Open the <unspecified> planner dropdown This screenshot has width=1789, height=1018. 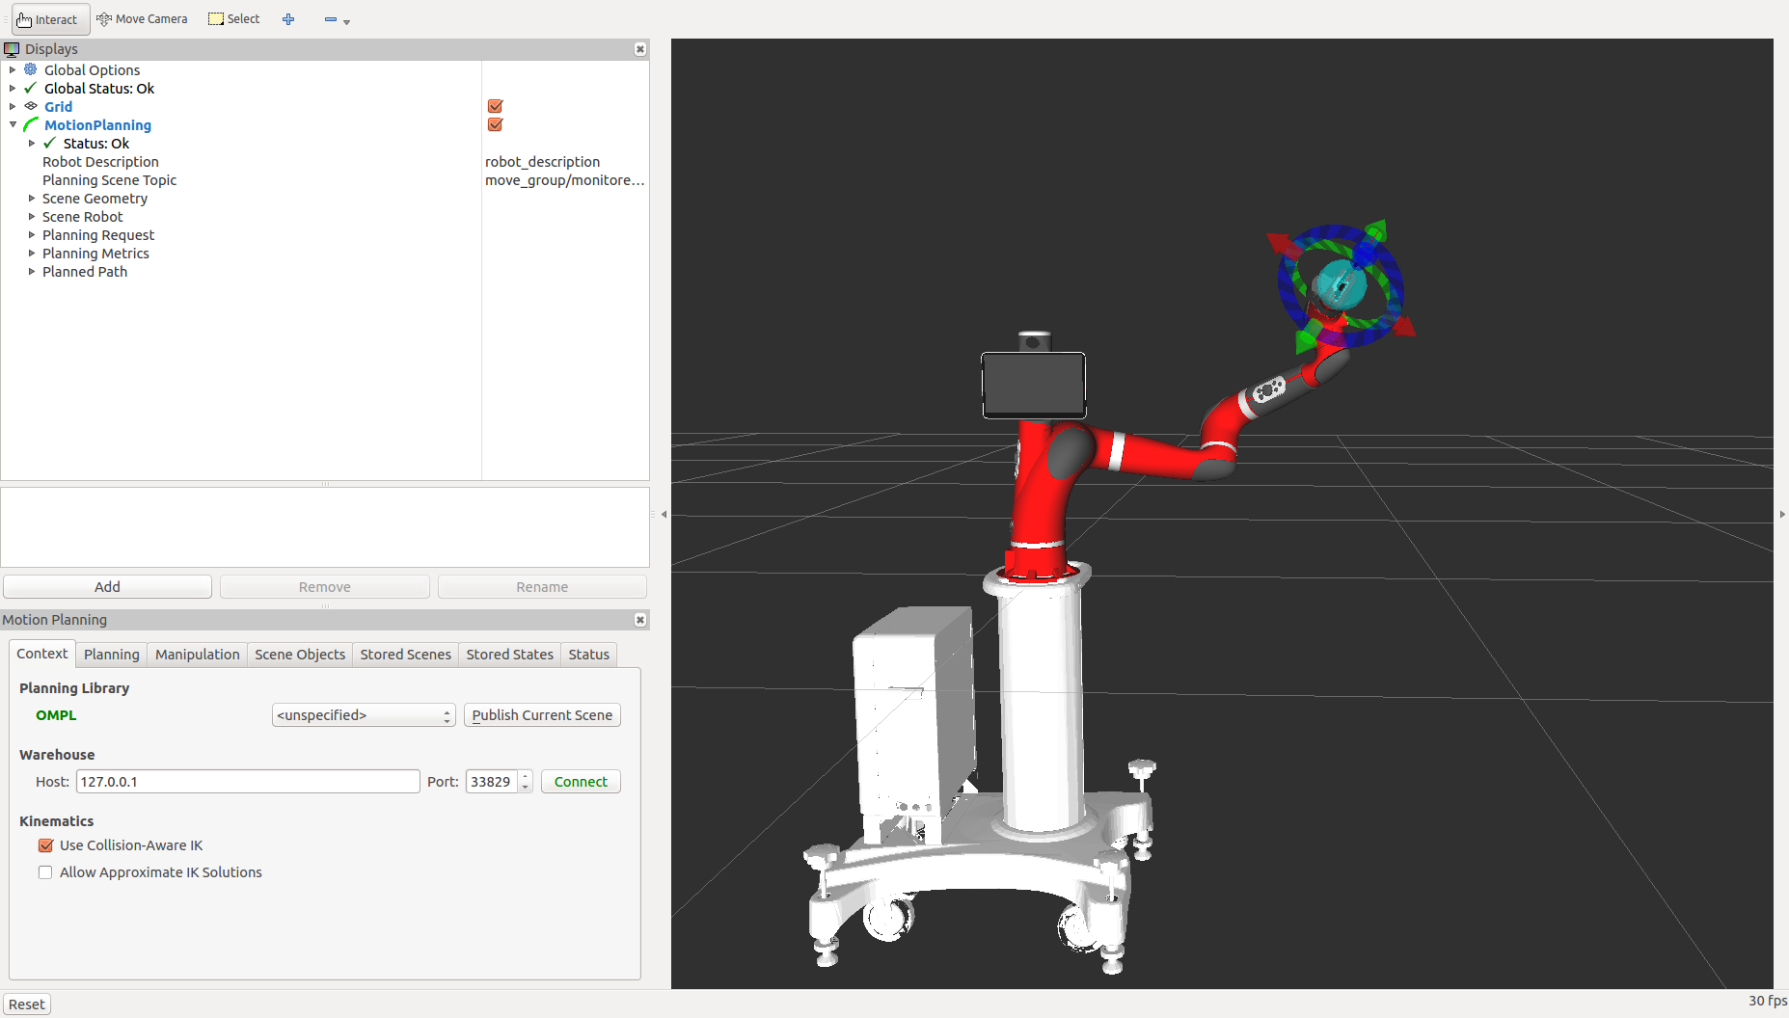click(364, 715)
